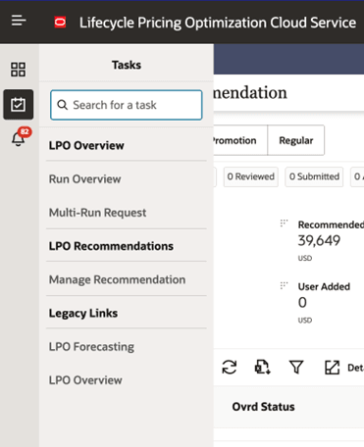Open LPO Forecasting legacy link
This screenshot has height=447, width=364.
click(91, 347)
